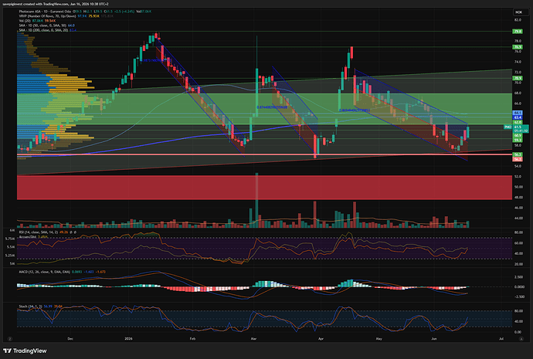Click the 62.0 green price label
Viewport: 533px width, 359px height.
518,122
